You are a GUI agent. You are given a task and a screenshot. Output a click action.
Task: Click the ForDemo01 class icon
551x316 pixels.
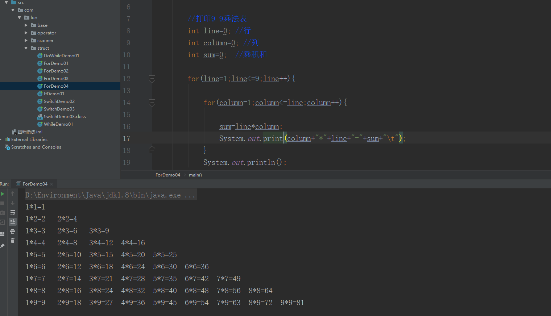click(40, 63)
